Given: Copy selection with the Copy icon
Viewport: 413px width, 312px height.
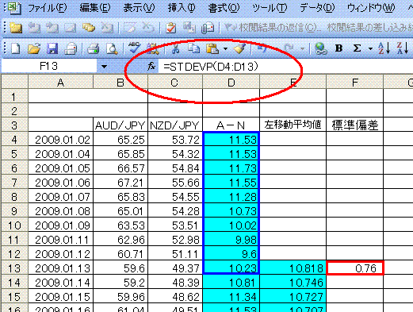Looking at the screenshot, I should tap(193, 48).
